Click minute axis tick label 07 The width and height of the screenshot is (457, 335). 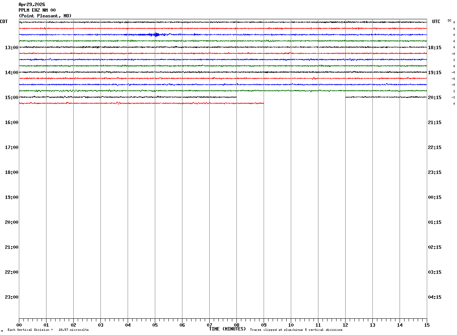coord(209,325)
